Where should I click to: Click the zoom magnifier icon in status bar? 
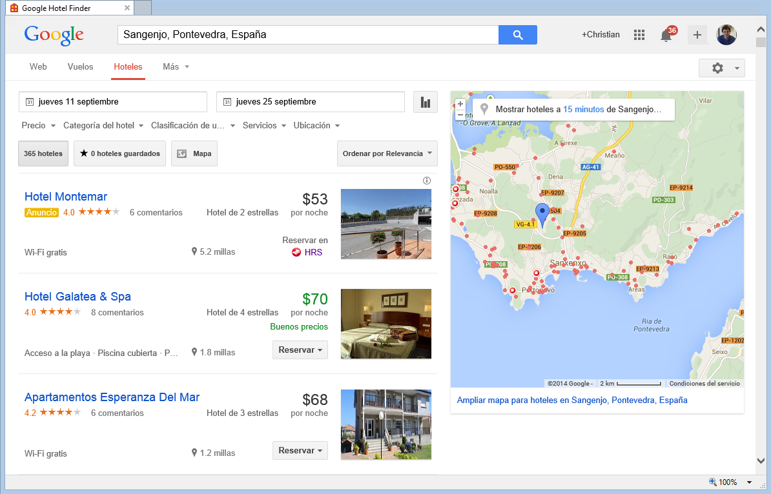[x=712, y=482]
